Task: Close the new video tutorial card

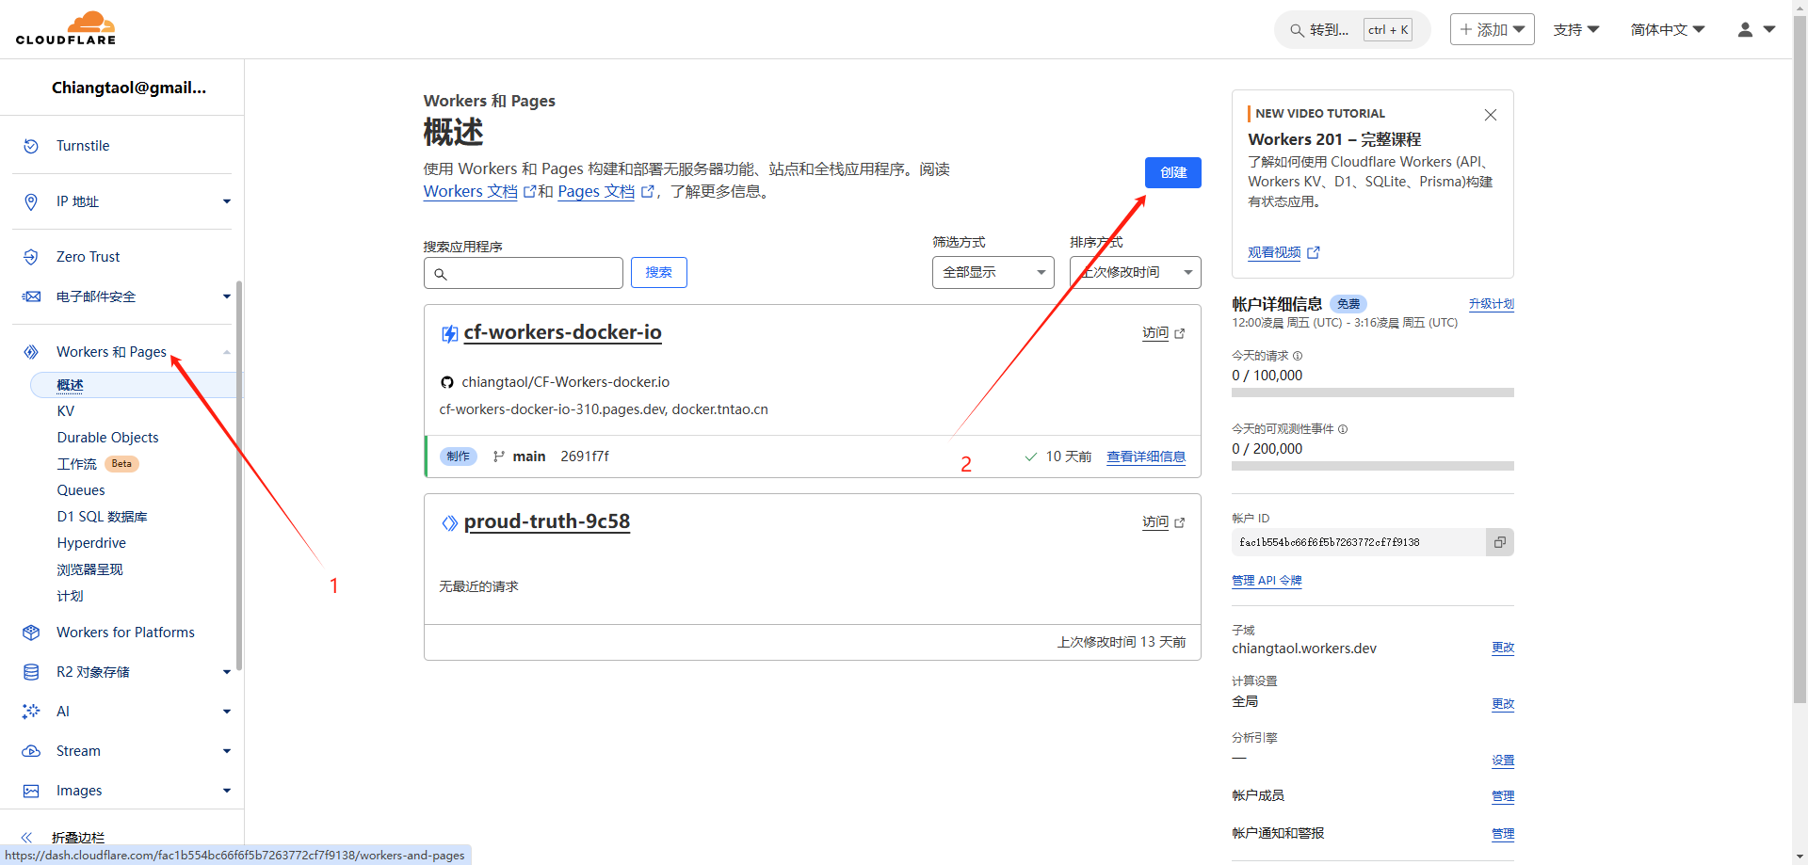Action: [1490, 115]
